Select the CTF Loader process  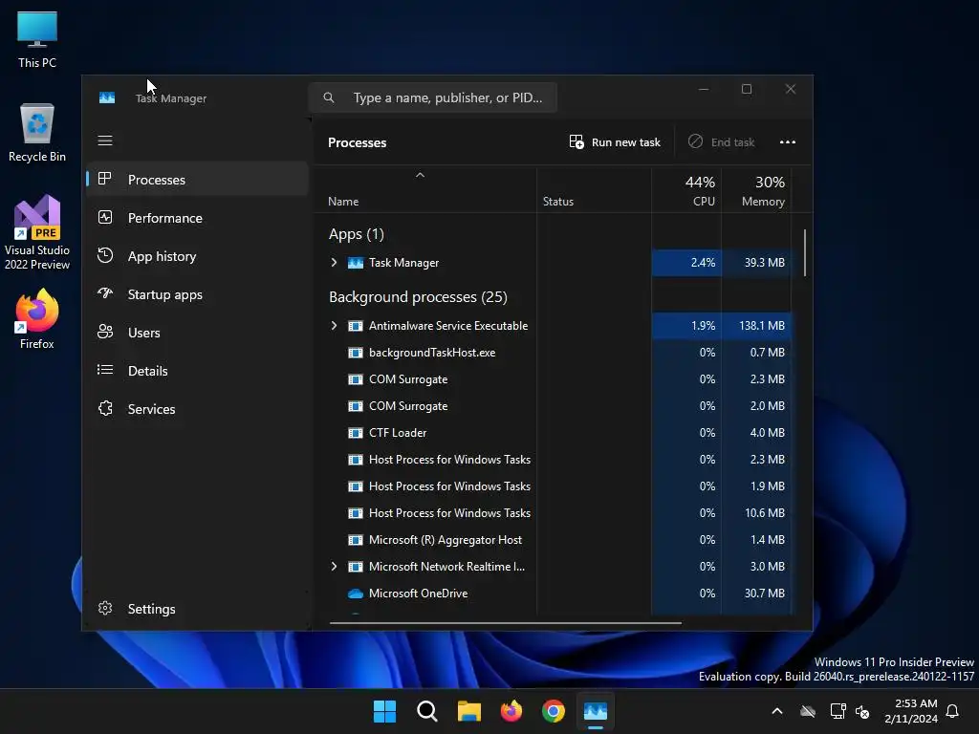(x=554, y=433)
